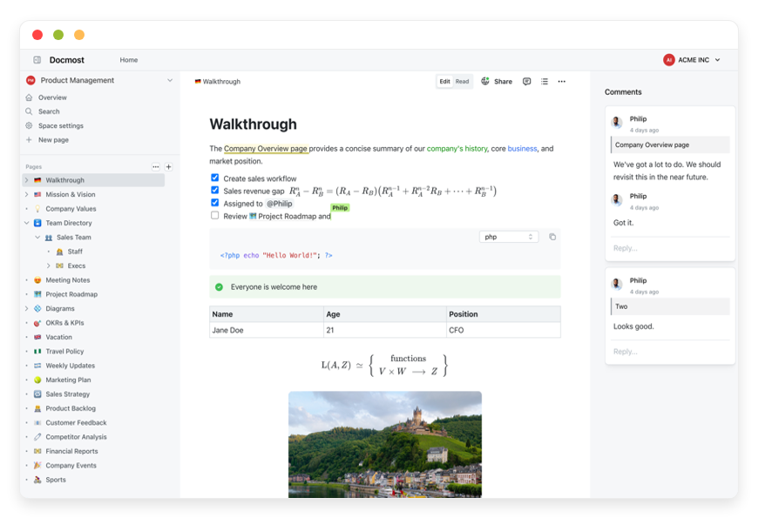Click the CFO table cell
This screenshot has width=758, height=518.
[504, 330]
